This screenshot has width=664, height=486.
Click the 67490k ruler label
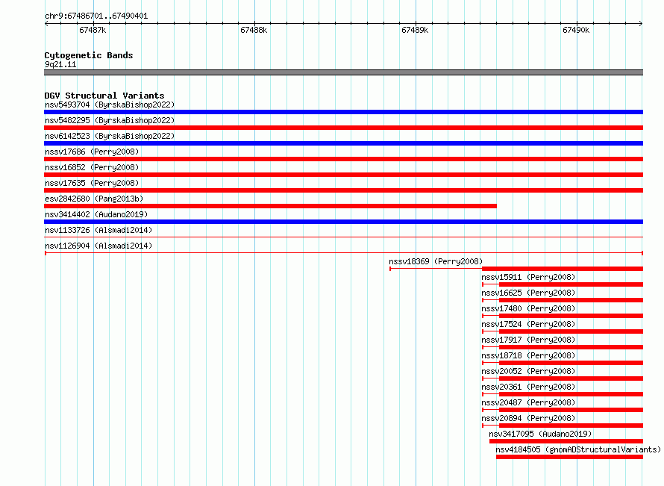576,30
